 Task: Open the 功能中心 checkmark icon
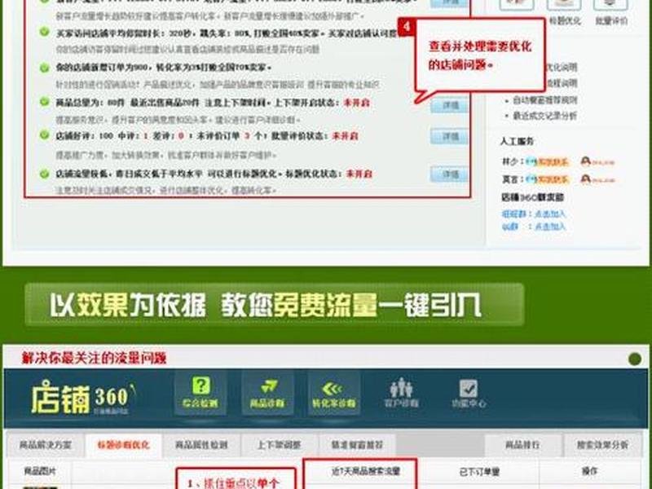pos(468,393)
